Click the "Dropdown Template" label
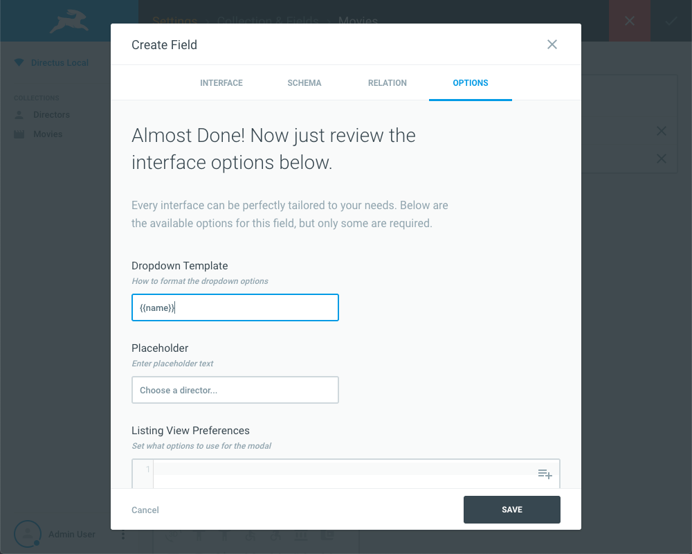 [180, 265]
